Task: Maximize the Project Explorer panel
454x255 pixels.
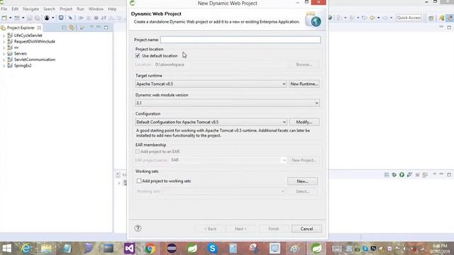Action: pos(106,28)
